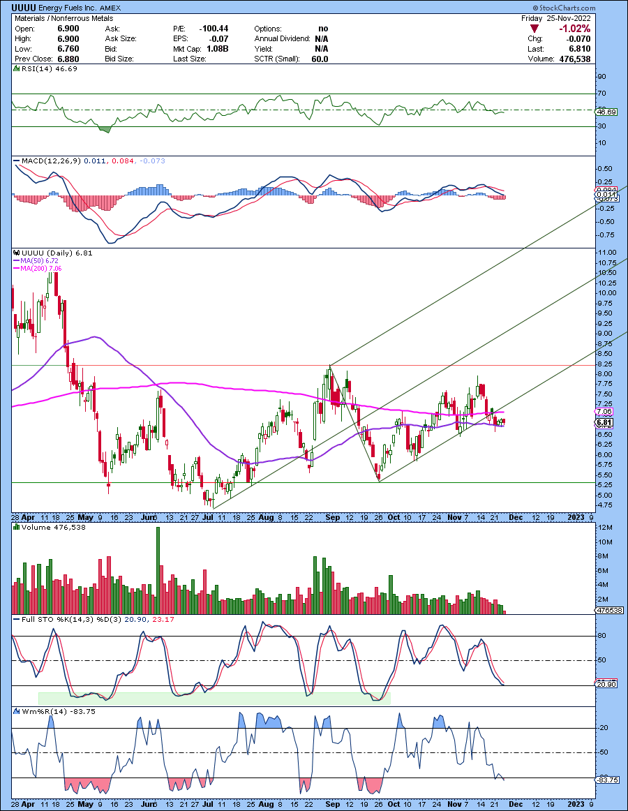This screenshot has width=628, height=811.
Task: Click the red down-triangle change indicator
Action: pyautogui.click(x=534, y=29)
